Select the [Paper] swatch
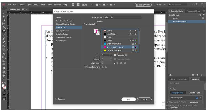 [120, 37]
